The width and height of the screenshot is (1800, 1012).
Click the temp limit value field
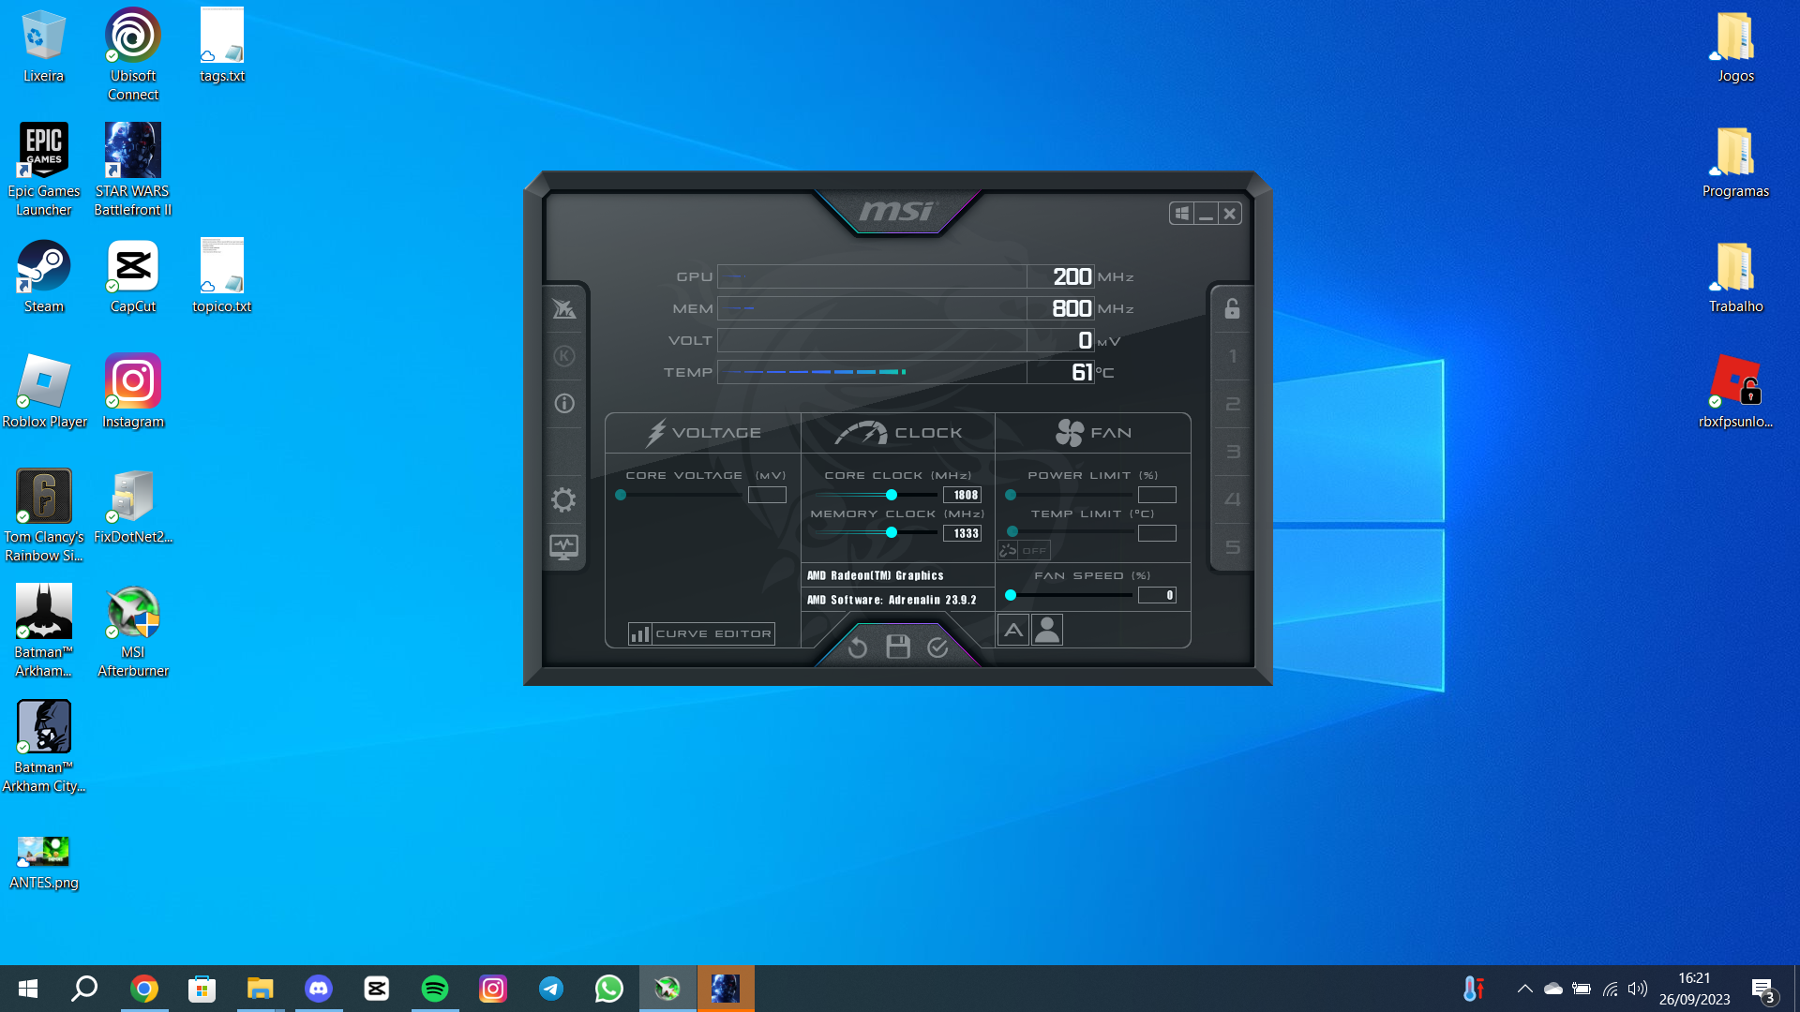coord(1157,533)
